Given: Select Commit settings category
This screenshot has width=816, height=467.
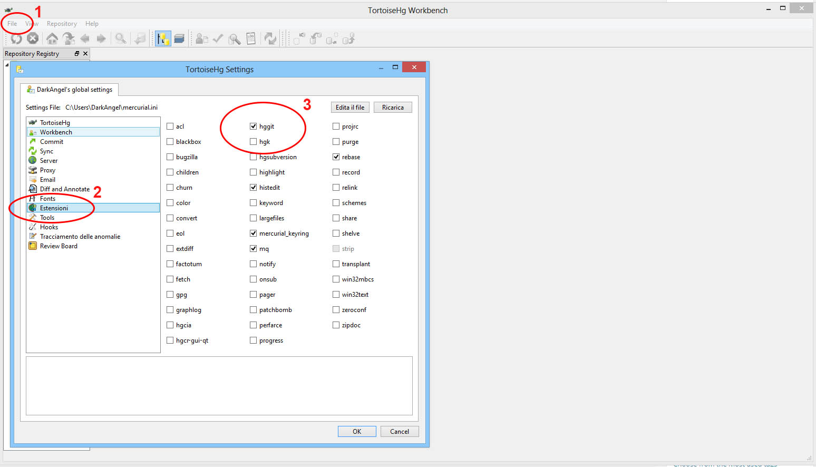Looking at the screenshot, I should pos(93,142).
